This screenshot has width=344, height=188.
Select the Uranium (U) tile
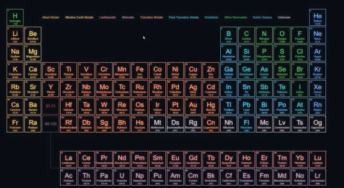pos(122,177)
